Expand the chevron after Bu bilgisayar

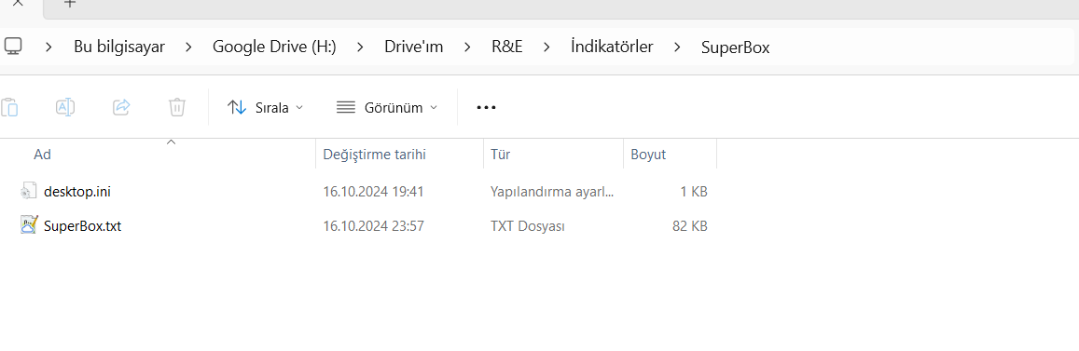[x=188, y=47]
